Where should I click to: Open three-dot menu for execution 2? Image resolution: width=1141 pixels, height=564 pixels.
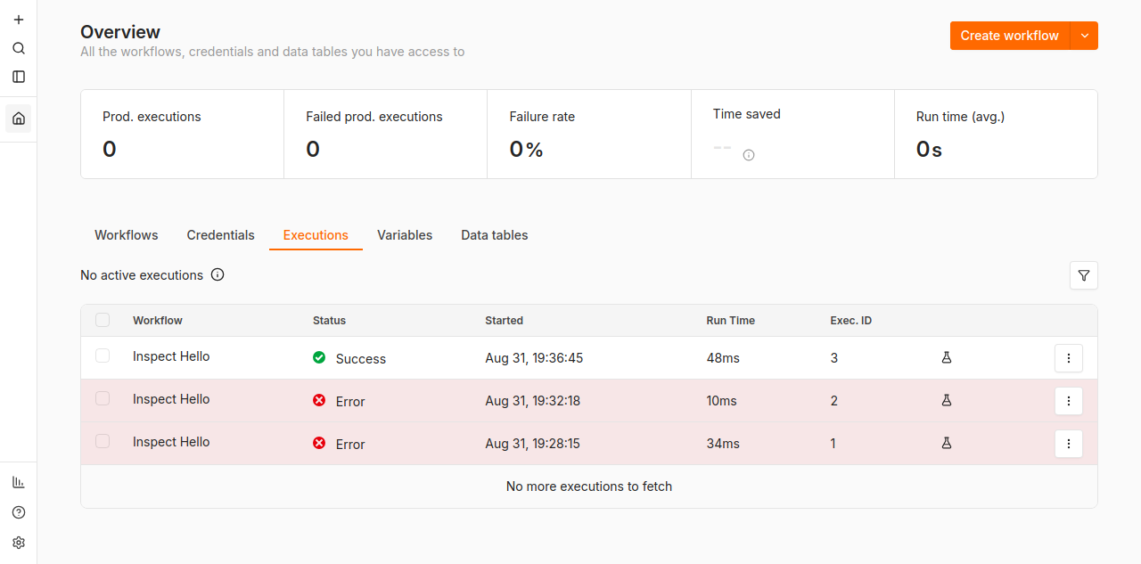tap(1069, 401)
